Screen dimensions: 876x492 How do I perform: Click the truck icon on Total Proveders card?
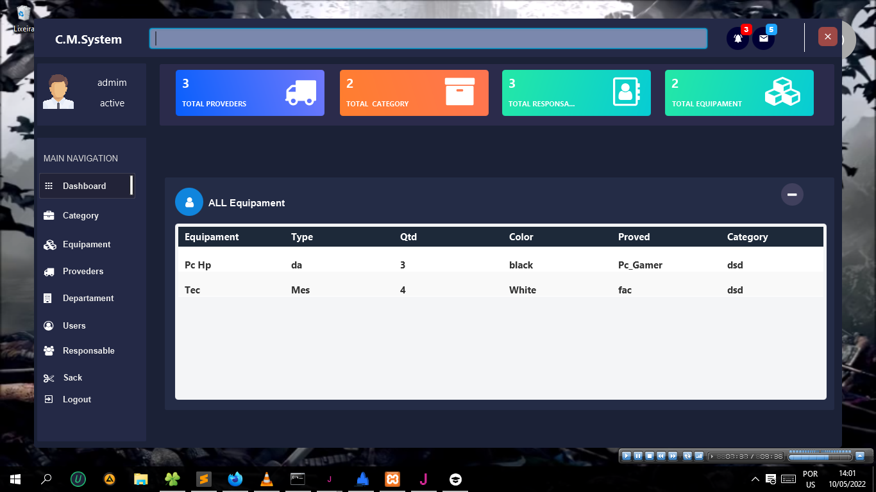pyautogui.click(x=301, y=93)
